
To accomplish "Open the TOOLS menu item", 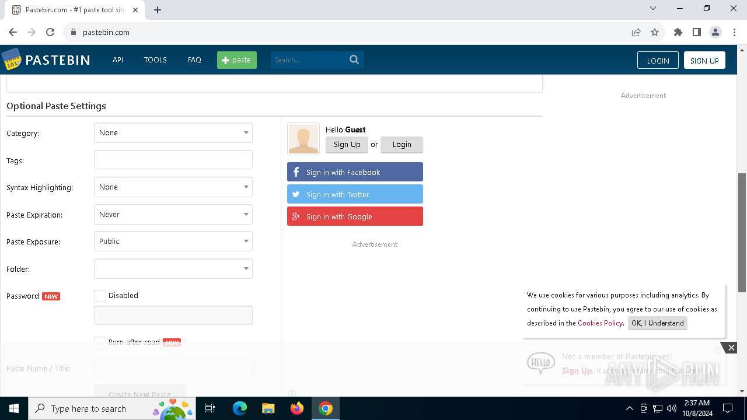I will [155, 60].
